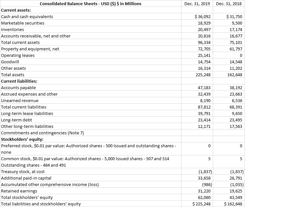Screen dimensions: 293x207
Task: Click the Cash and cash equivalents row label
Action: pyautogui.click(x=27, y=16)
